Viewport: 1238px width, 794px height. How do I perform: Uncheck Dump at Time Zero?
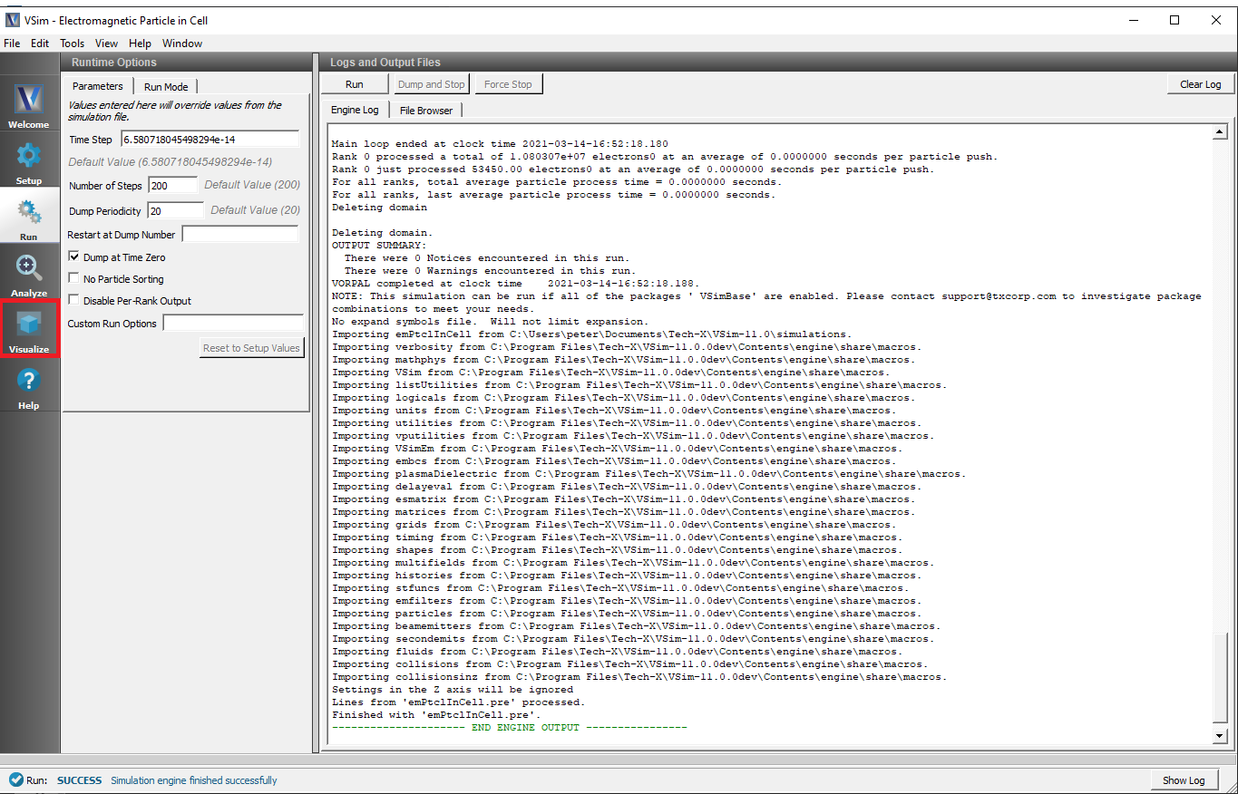pyautogui.click(x=74, y=257)
